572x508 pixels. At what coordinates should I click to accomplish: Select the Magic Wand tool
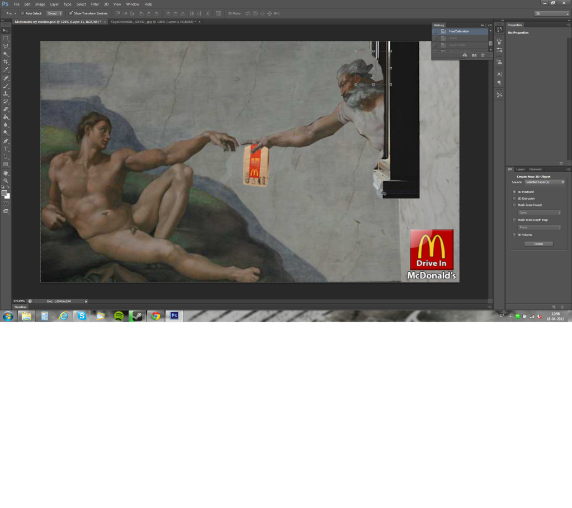[x=6, y=54]
